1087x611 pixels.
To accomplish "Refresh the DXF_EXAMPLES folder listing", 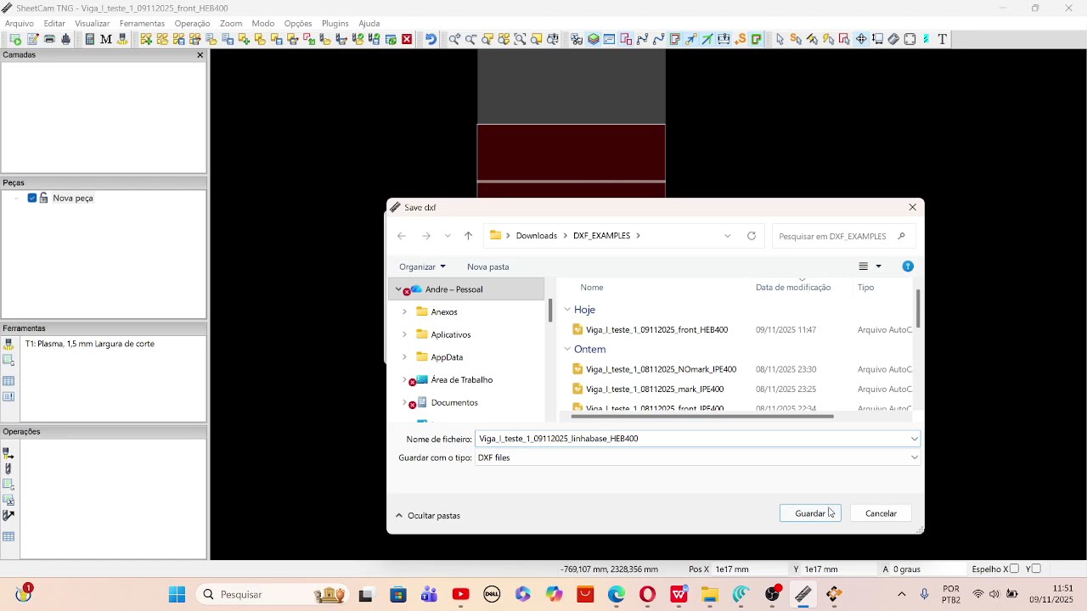I will (752, 236).
